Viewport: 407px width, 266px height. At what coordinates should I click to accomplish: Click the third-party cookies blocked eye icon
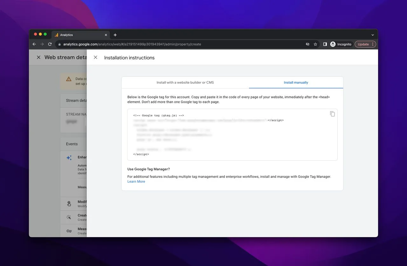[307, 44]
